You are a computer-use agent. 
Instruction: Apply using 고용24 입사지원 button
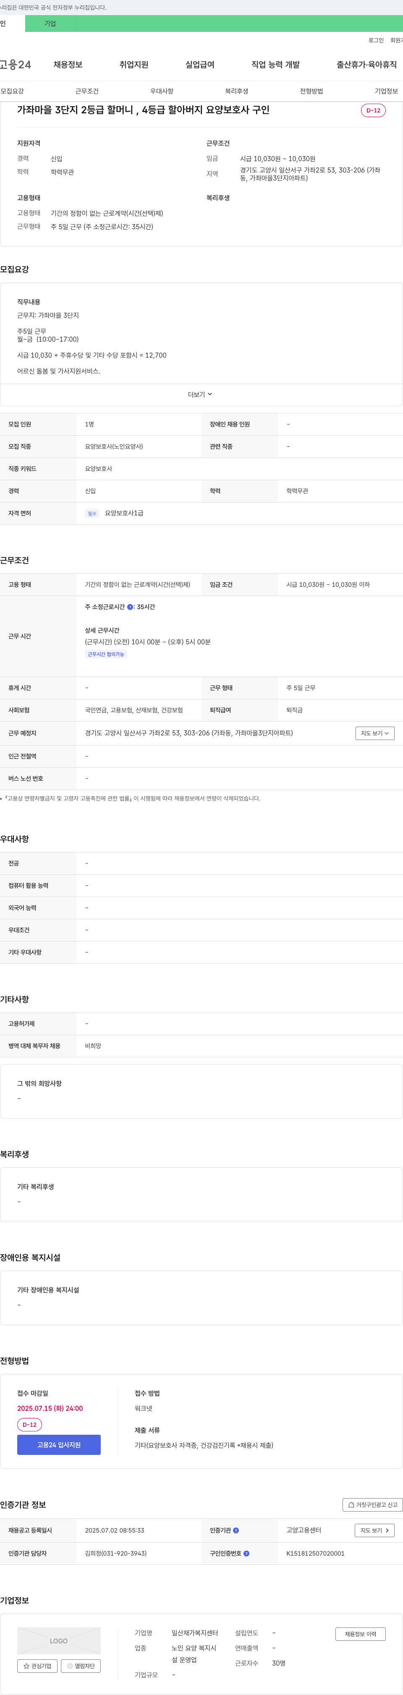pyautogui.click(x=59, y=1445)
